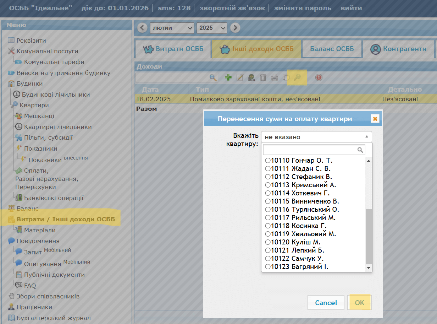Click the вийти logout link

click(352, 8)
